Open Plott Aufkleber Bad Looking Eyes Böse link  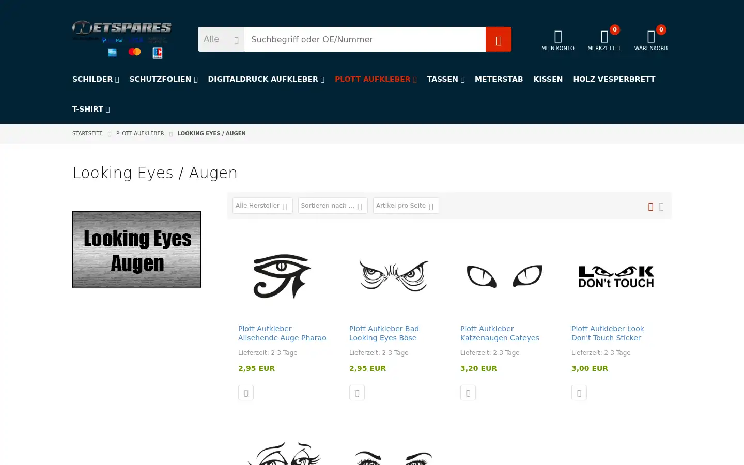[384, 333]
